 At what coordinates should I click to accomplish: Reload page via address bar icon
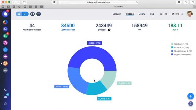(x=137, y=2)
